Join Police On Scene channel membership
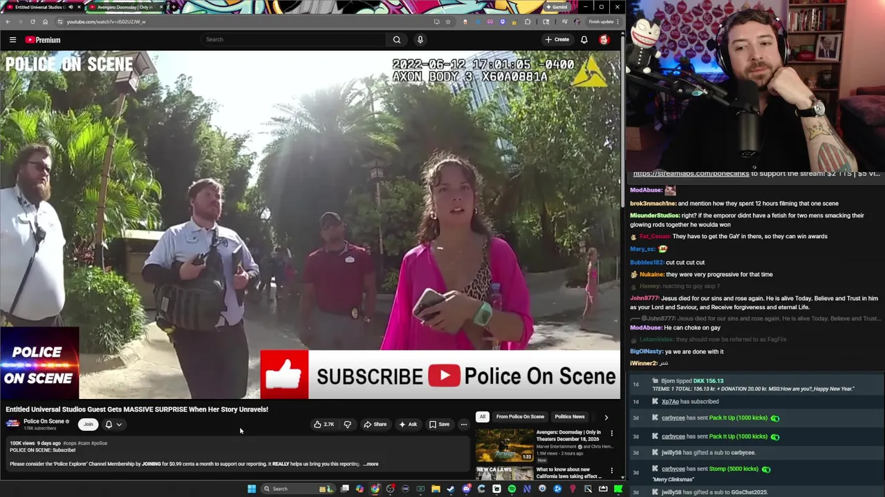The width and height of the screenshot is (885, 497). (88, 425)
